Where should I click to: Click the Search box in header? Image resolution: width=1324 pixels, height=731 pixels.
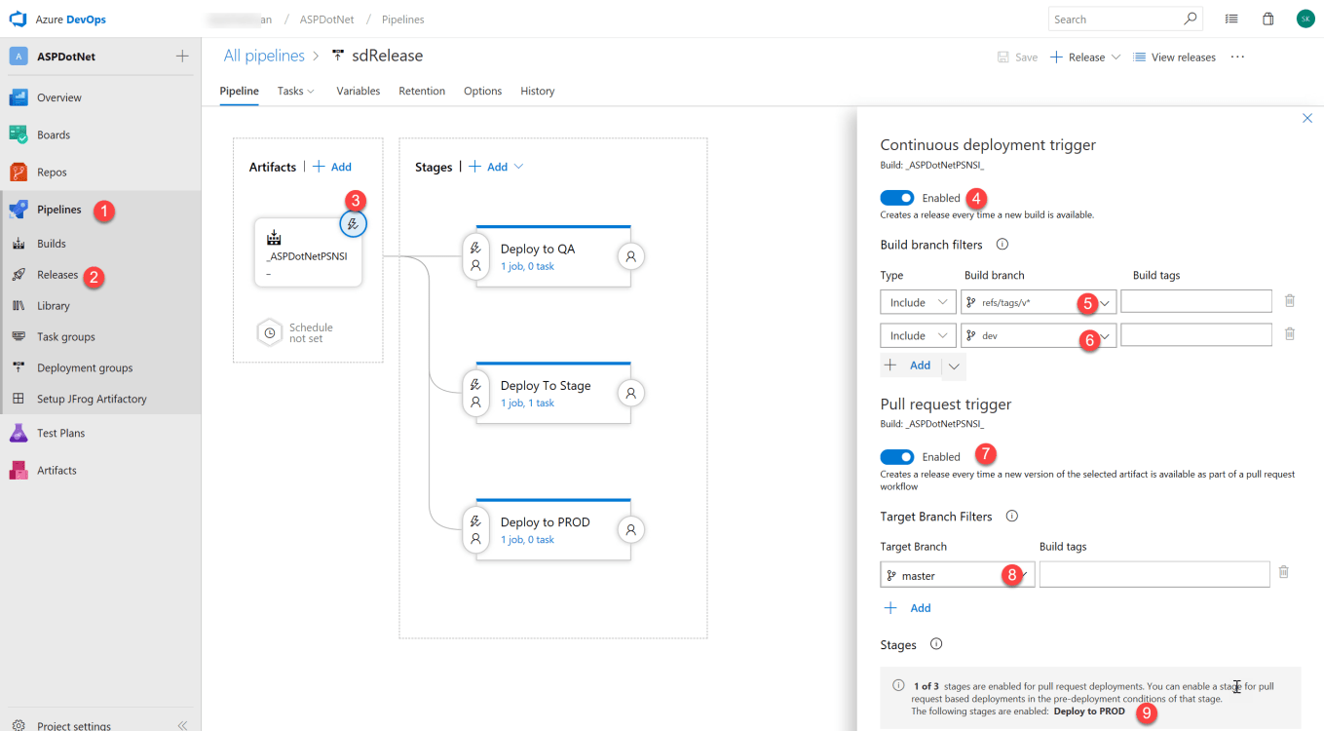[x=1116, y=19]
